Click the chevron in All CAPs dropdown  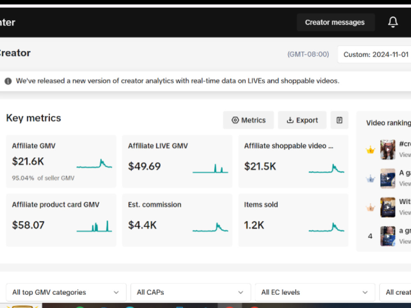pyautogui.click(x=240, y=292)
